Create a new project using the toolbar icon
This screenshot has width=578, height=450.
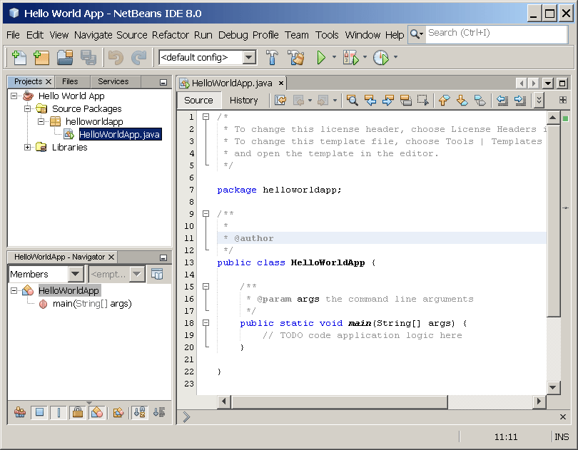coord(40,58)
